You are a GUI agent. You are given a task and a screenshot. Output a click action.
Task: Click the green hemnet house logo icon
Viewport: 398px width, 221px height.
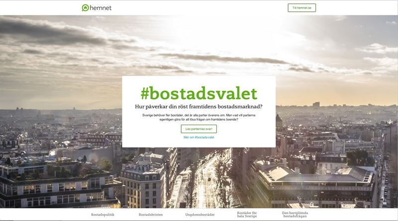pos(85,8)
